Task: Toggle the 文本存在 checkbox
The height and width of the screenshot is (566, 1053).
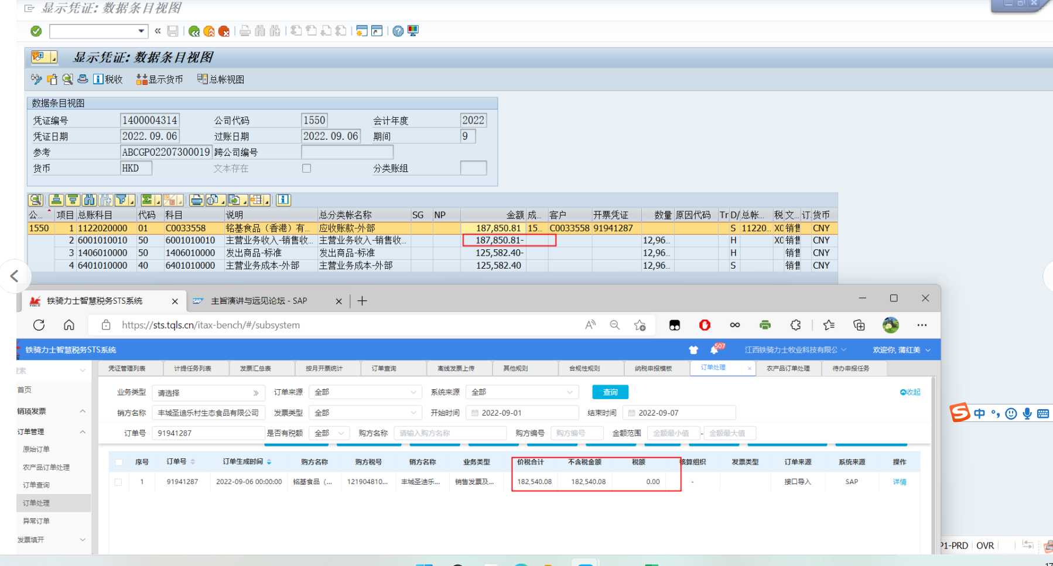Action: pos(306,168)
